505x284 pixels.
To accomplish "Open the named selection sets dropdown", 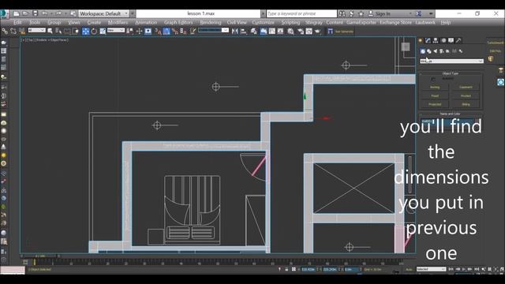I will 213,30.
